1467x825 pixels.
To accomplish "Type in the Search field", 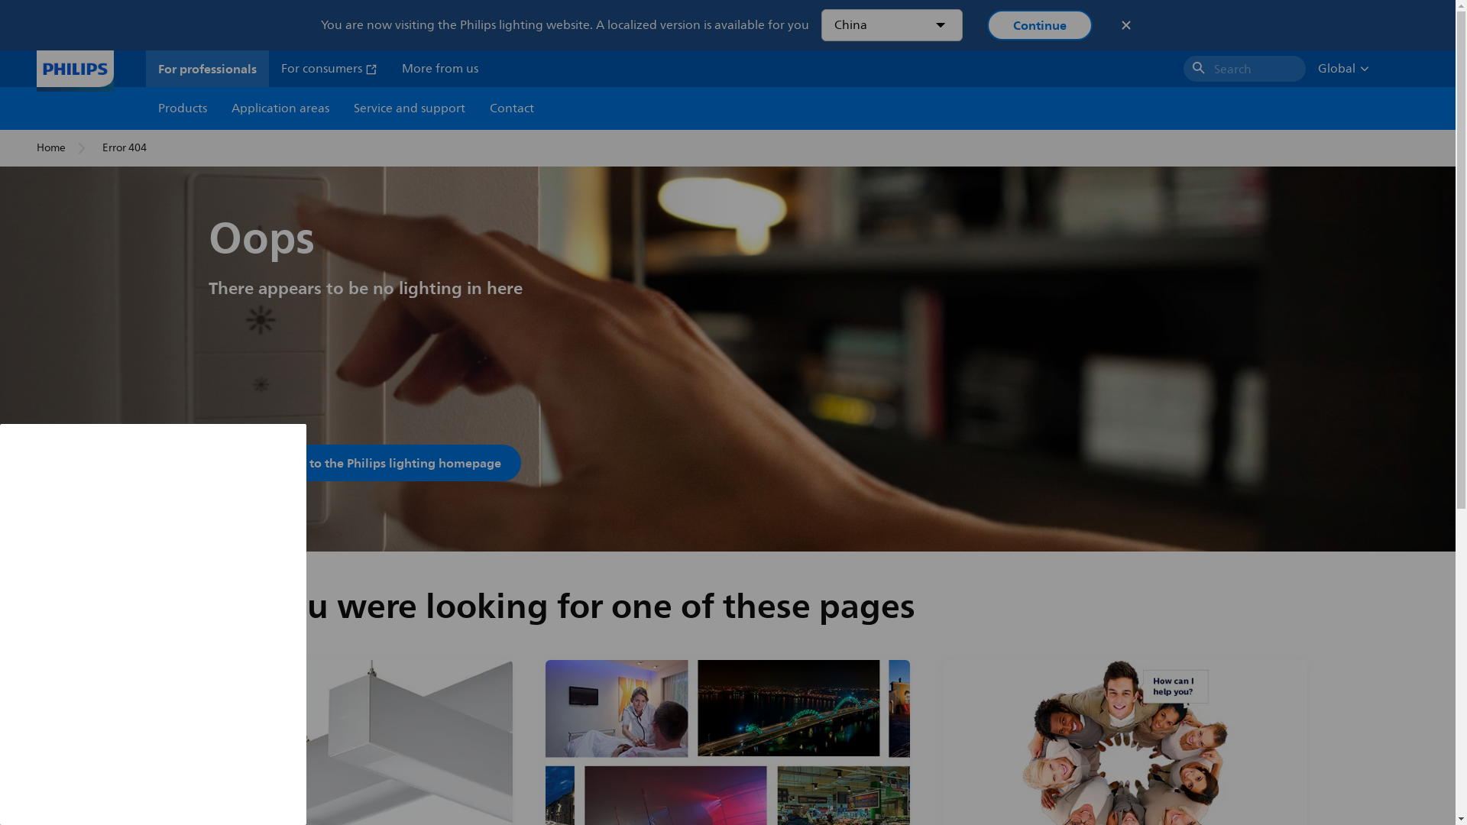I will pos(1255,69).
